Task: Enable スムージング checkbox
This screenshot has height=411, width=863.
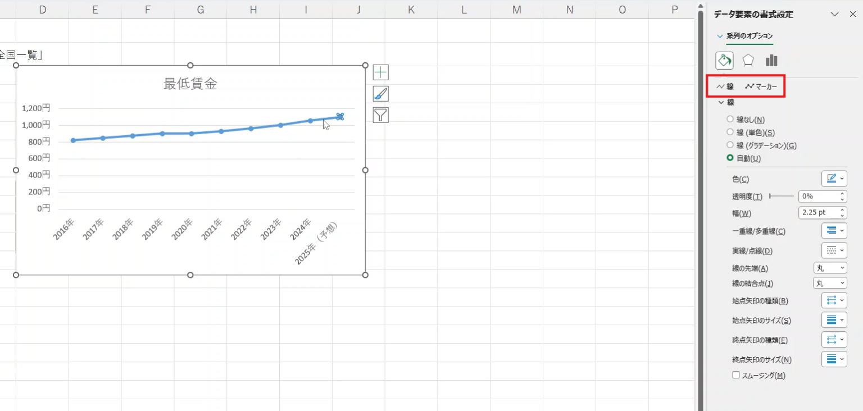Action: coord(736,375)
